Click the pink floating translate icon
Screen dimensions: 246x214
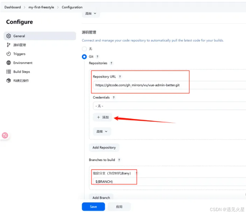tap(5, 135)
